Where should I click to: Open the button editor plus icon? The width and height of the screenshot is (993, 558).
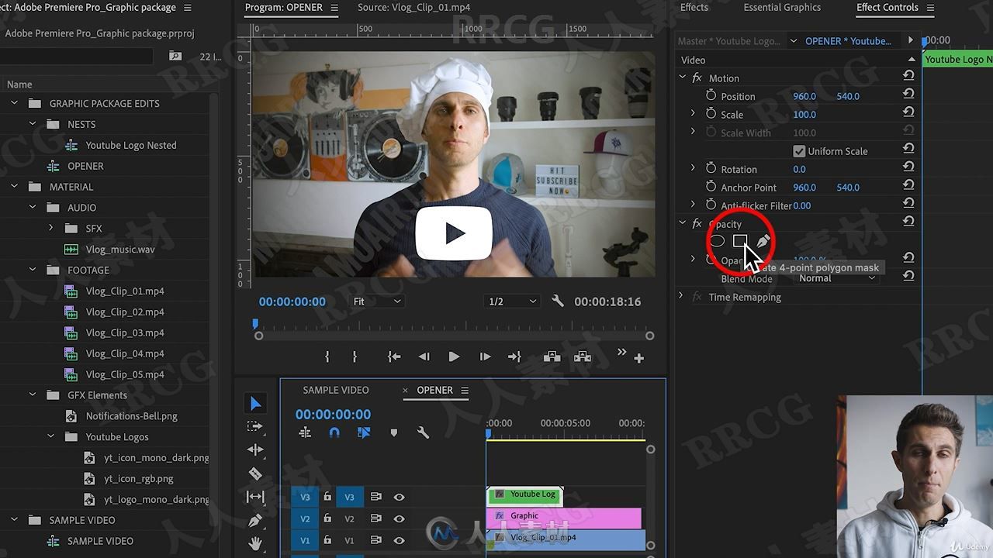pos(639,358)
